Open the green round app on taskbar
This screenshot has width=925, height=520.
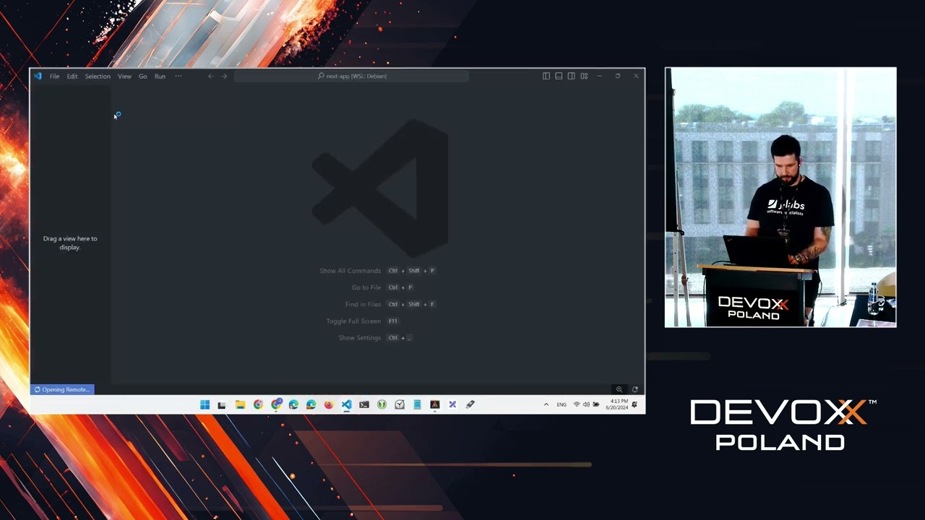pos(382,404)
